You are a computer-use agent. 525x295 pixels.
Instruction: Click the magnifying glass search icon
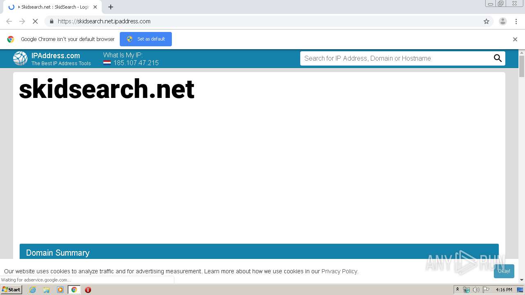click(498, 58)
